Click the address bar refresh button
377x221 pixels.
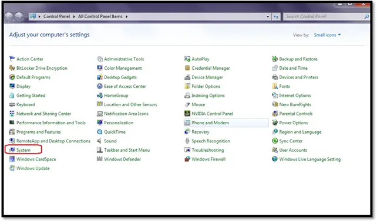(x=276, y=16)
